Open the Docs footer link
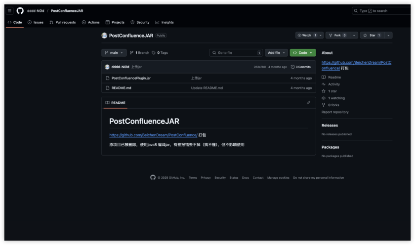415x245 pixels. coord(246,178)
